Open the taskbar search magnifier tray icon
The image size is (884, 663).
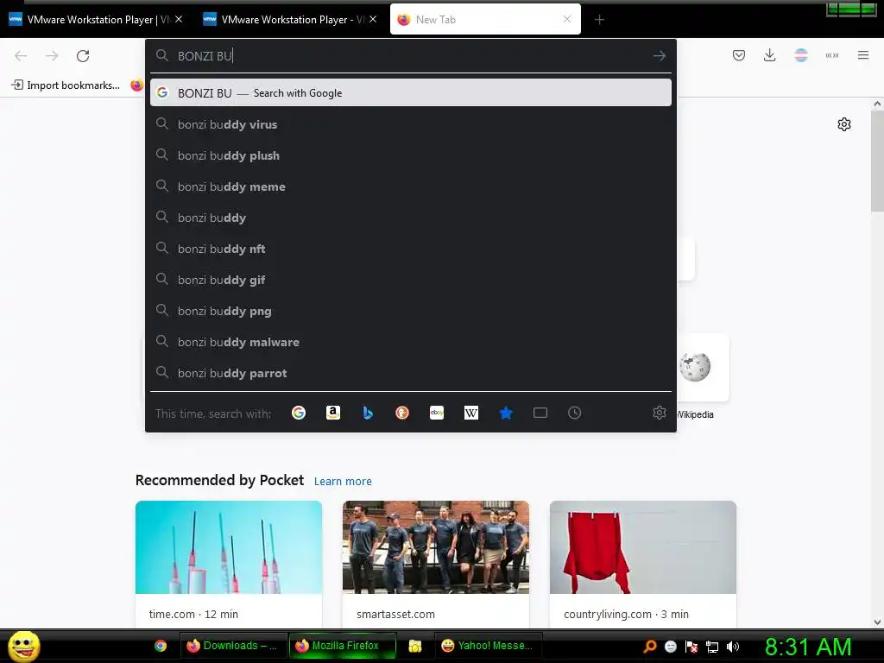[x=649, y=647]
